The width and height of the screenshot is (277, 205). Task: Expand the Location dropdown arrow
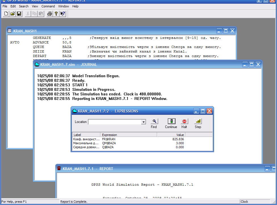[144, 122]
